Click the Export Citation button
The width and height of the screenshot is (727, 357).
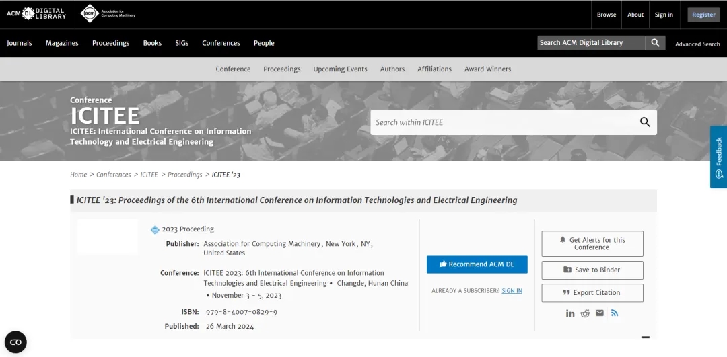pos(592,292)
